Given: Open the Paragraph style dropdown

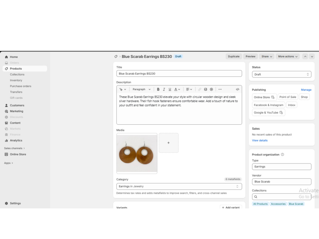Looking at the screenshot, I should 142,90.
